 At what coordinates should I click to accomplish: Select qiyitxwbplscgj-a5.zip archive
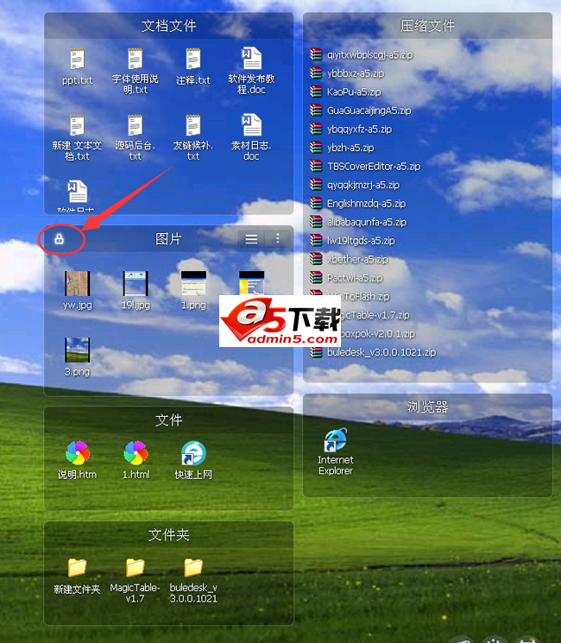coord(362,54)
